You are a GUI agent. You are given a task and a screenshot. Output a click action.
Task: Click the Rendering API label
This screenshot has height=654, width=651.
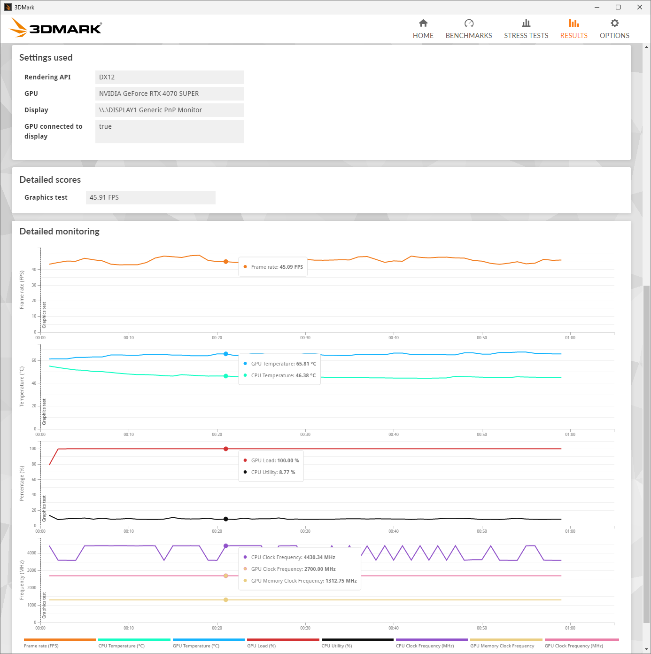pyautogui.click(x=47, y=77)
